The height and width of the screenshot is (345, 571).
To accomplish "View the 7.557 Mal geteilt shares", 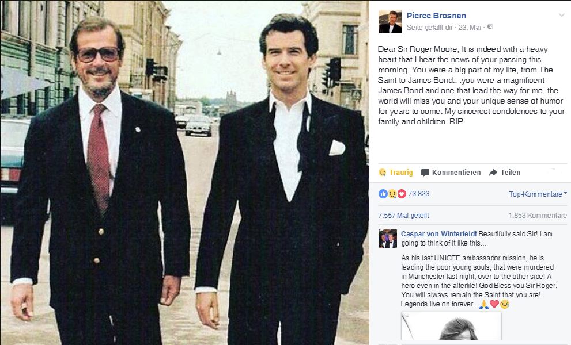I will click(x=403, y=216).
